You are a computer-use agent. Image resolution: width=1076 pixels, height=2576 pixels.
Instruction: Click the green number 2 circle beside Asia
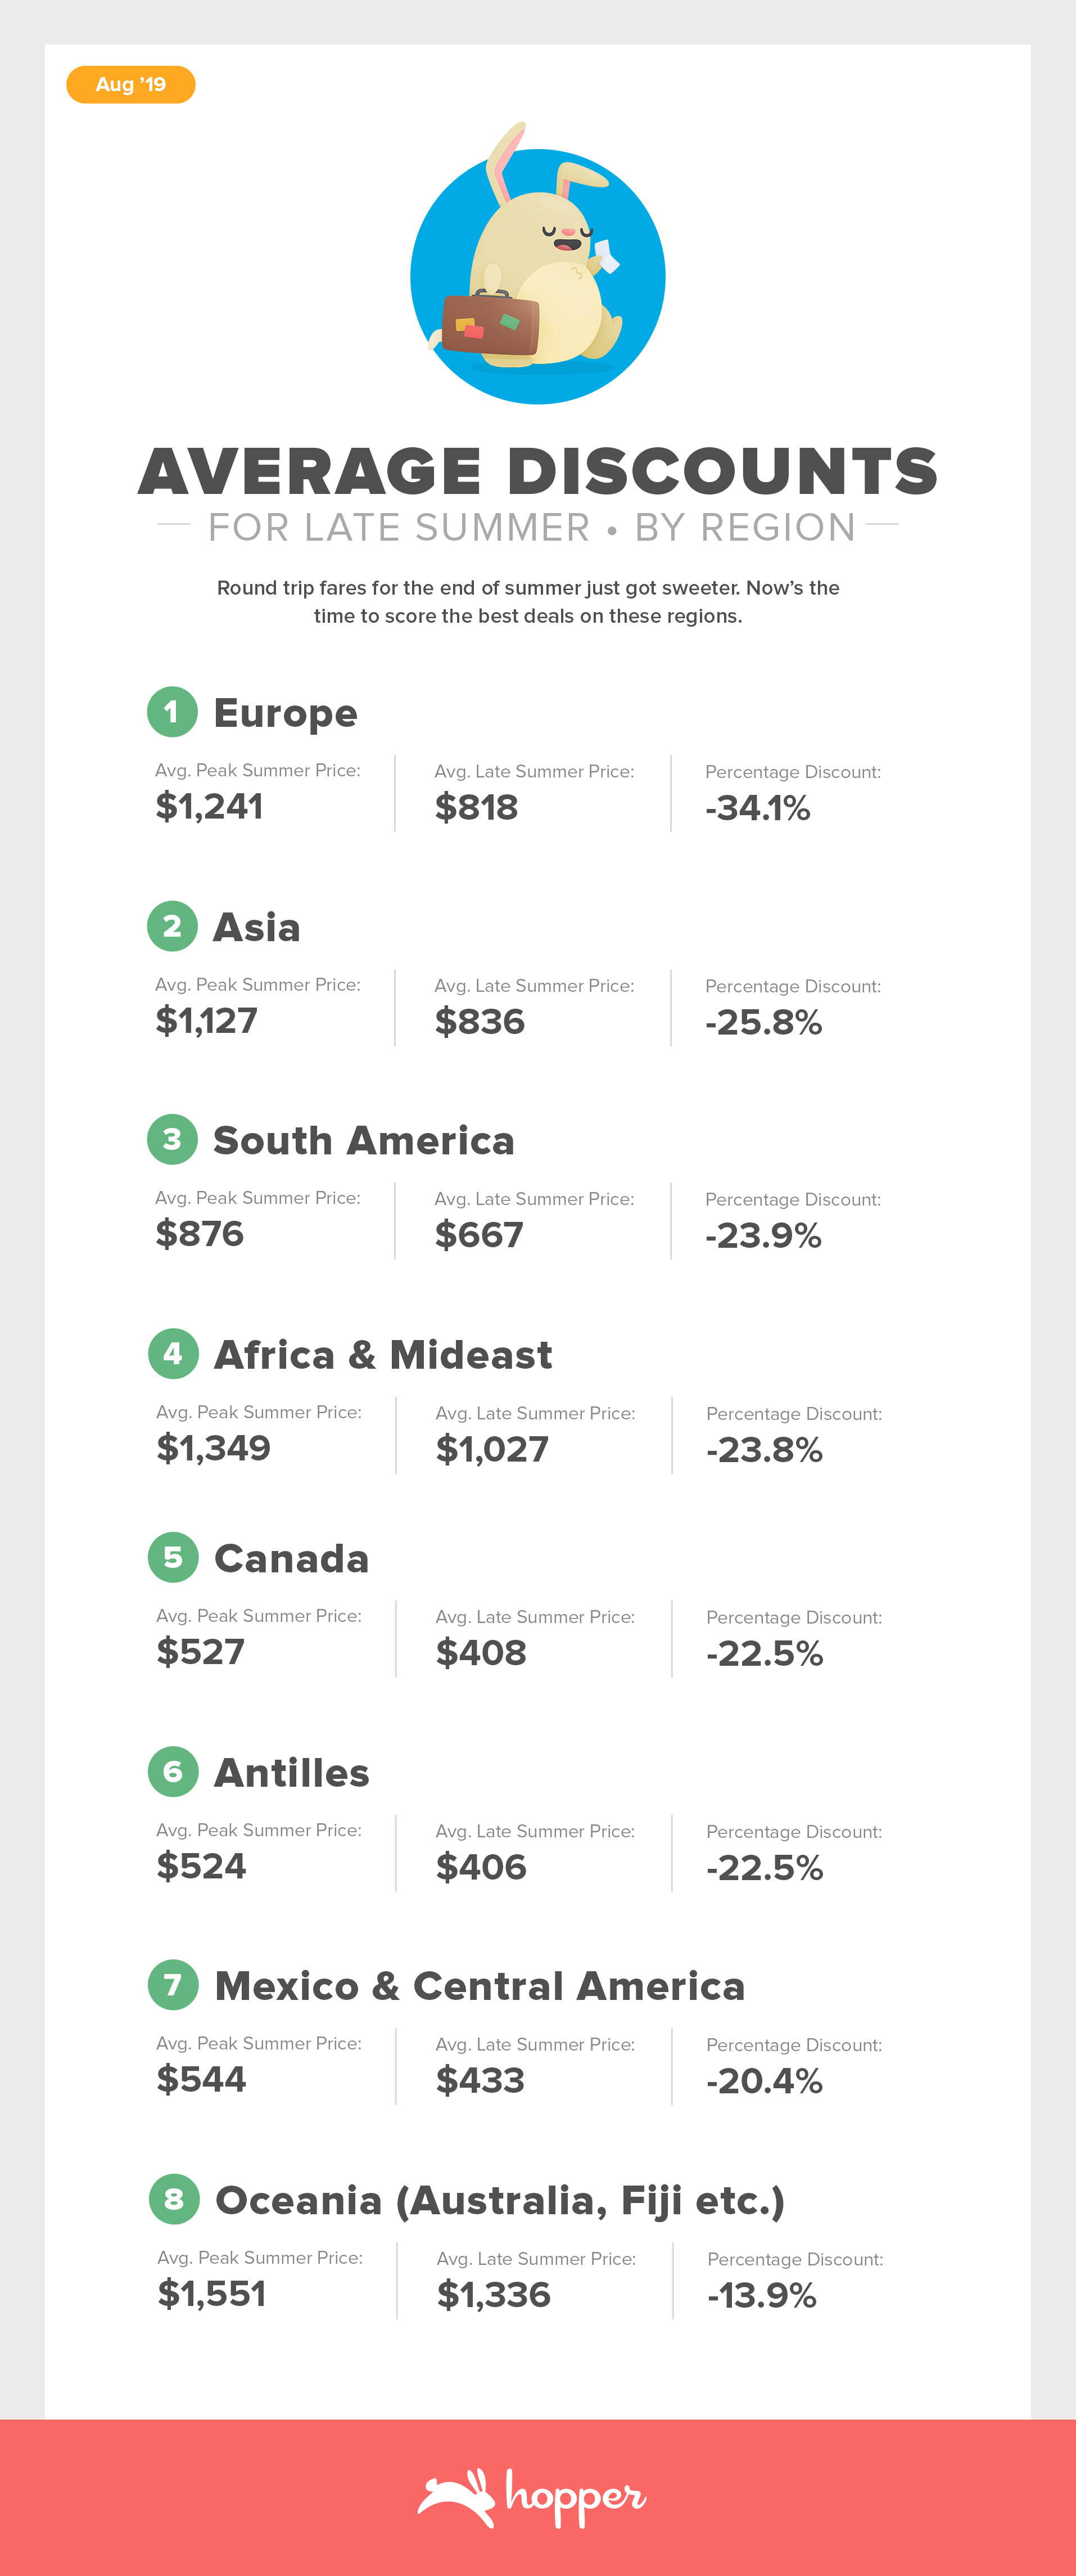[x=172, y=926]
